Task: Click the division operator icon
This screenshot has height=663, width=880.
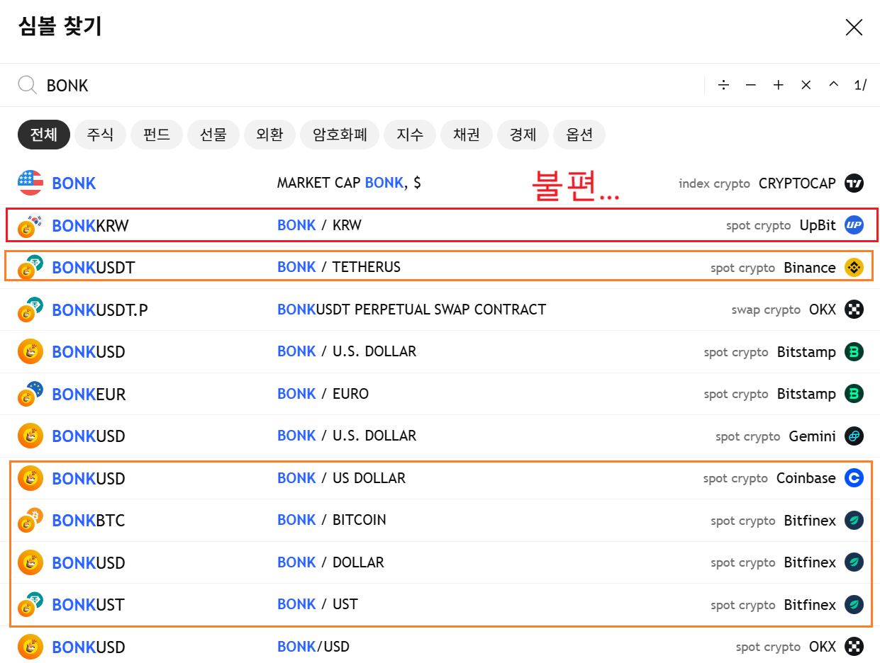Action: coord(723,85)
